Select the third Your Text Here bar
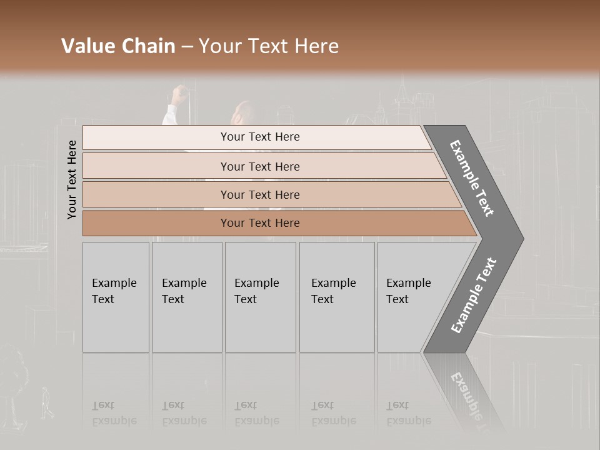 [x=272, y=194]
